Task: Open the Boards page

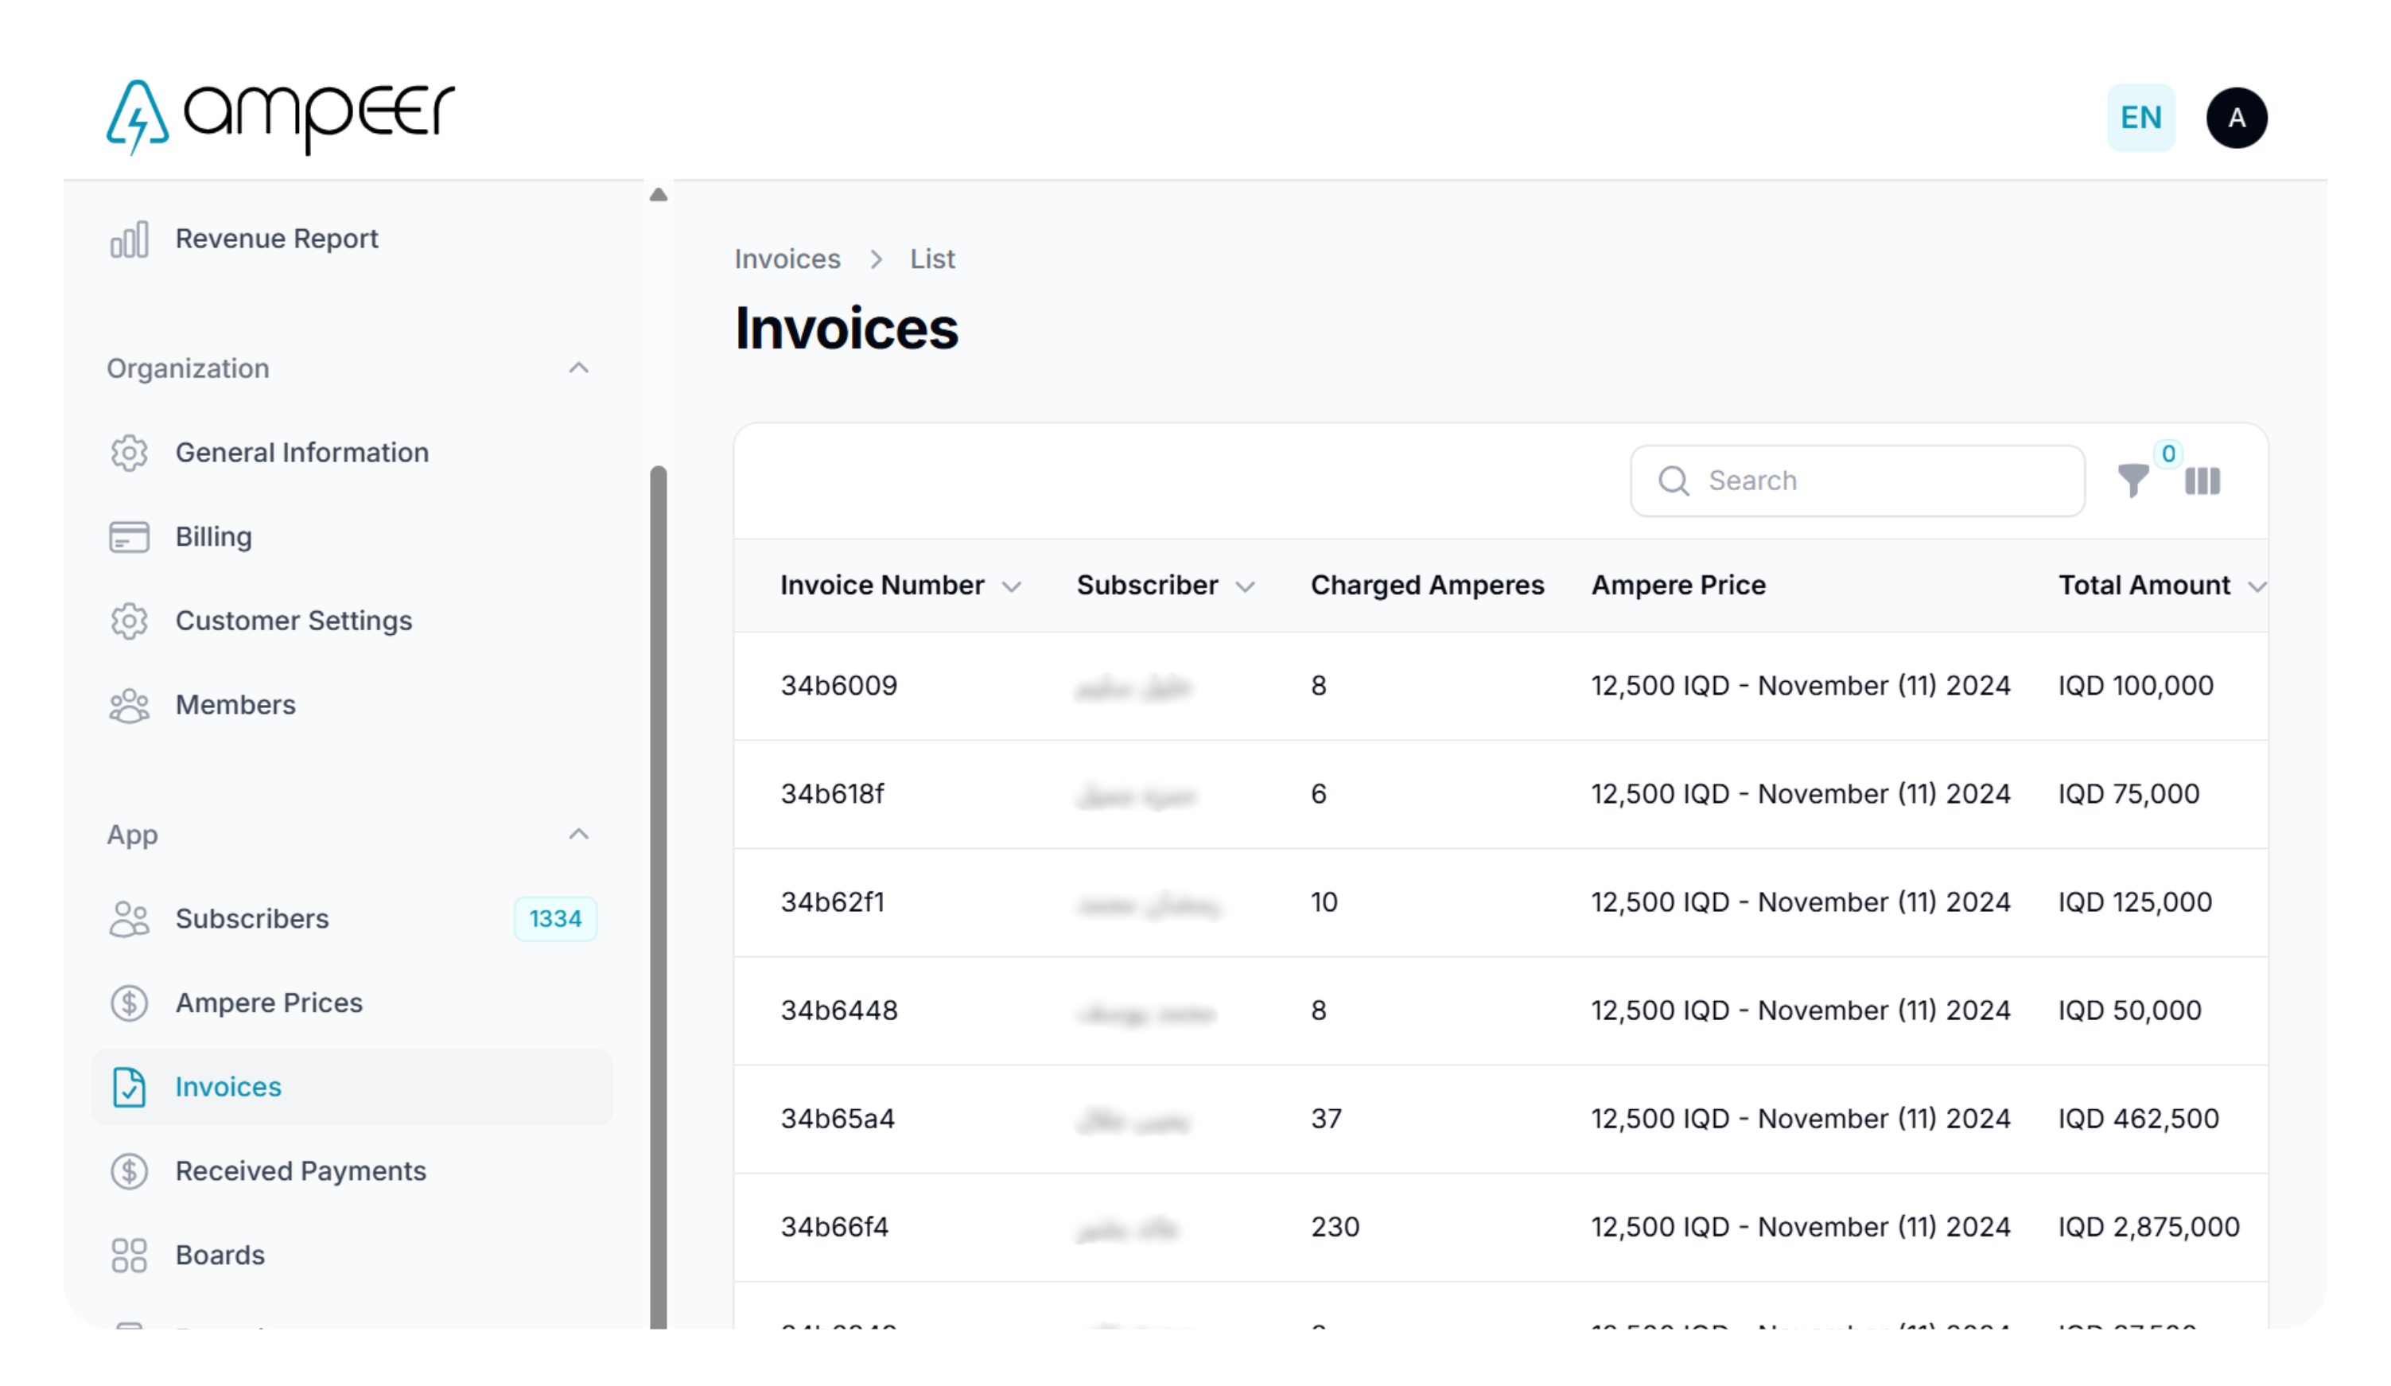Action: pyautogui.click(x=220, y=1255)
